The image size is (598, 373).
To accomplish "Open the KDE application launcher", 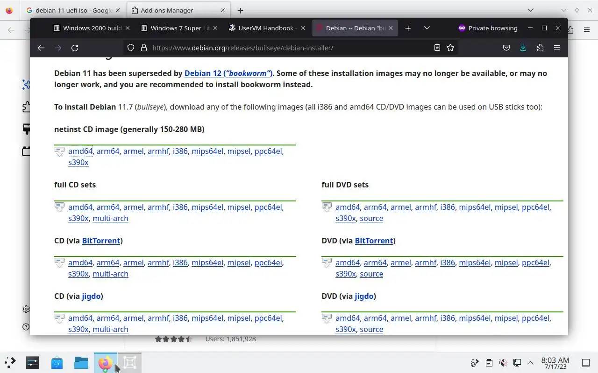I will coord(10,362).
